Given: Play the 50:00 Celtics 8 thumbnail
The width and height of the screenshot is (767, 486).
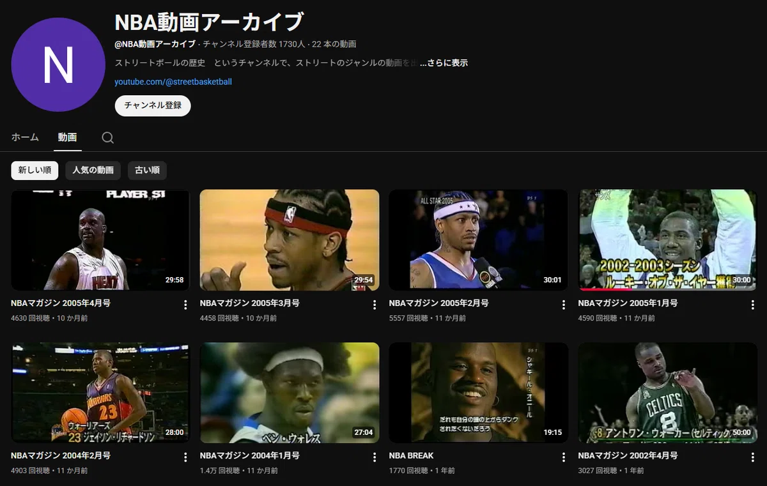Looking at the screenshot, I should click(668, 393).
